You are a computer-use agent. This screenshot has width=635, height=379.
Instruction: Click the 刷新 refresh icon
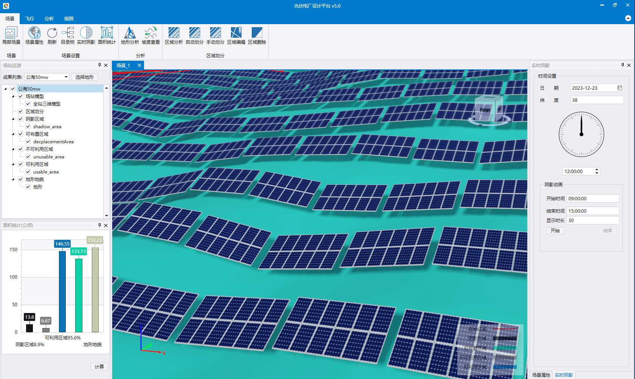52,33
